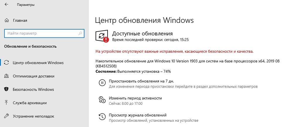Click the active hours clock icon
The height and width of the screenshot is (127, 282).
(102, 100)
